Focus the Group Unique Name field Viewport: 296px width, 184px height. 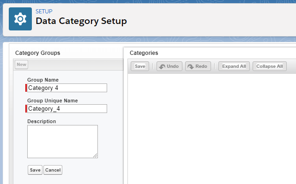click(x=67, y=108)
